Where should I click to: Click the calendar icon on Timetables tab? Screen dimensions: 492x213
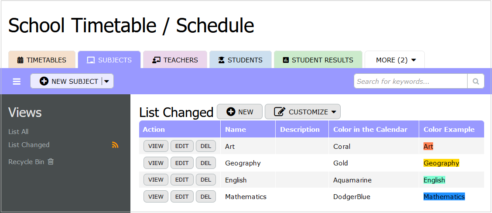click(20, 60)
